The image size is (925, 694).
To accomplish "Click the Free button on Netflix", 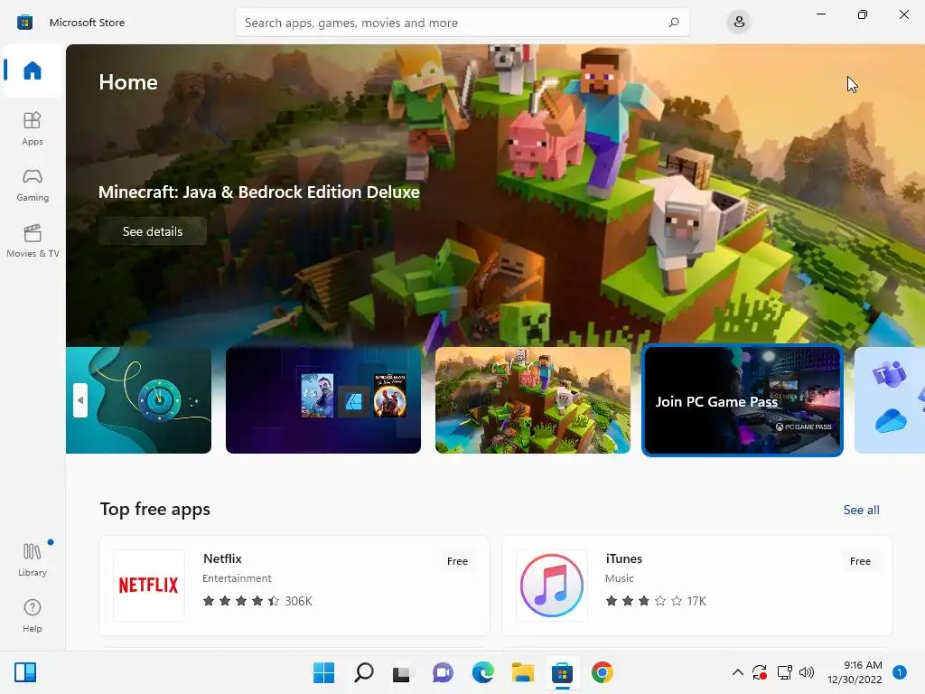I will (x=457, y=561).
